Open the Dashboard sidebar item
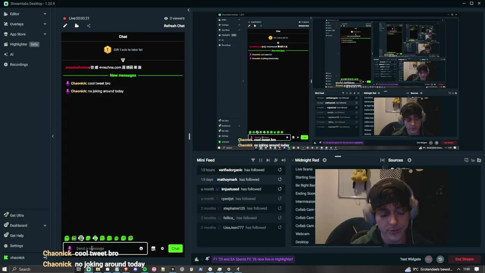 pyautogui.click(x=18, y=225)
